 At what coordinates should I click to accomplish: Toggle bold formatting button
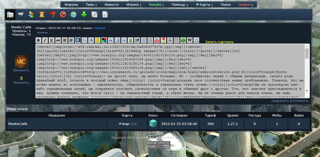point(38,40)
